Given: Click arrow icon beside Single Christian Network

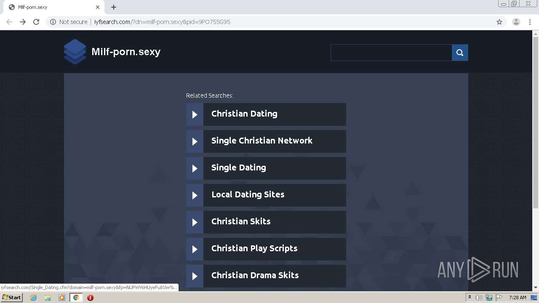Looking at the screenshot, I should click(195, 141).
